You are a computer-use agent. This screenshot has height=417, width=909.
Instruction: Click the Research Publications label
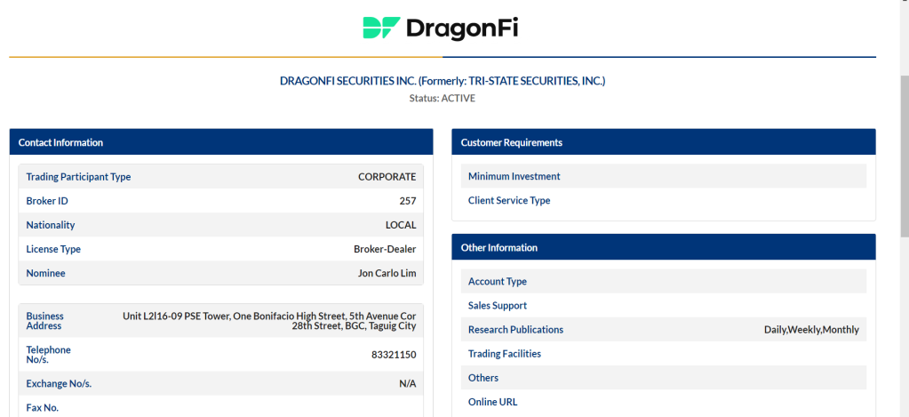coord(515,330)
